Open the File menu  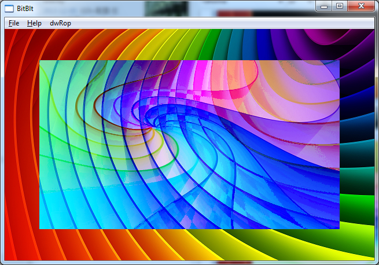point(14,23)
